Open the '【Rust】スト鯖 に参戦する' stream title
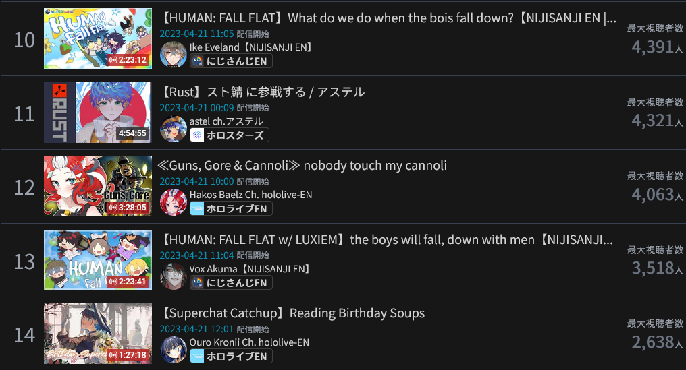 (262, 92)
